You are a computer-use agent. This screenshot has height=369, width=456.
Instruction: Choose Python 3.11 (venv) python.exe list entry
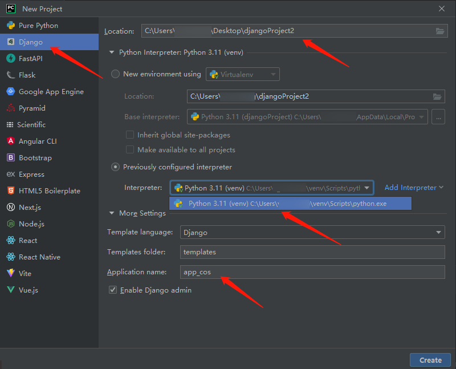(x=290, y=204)
